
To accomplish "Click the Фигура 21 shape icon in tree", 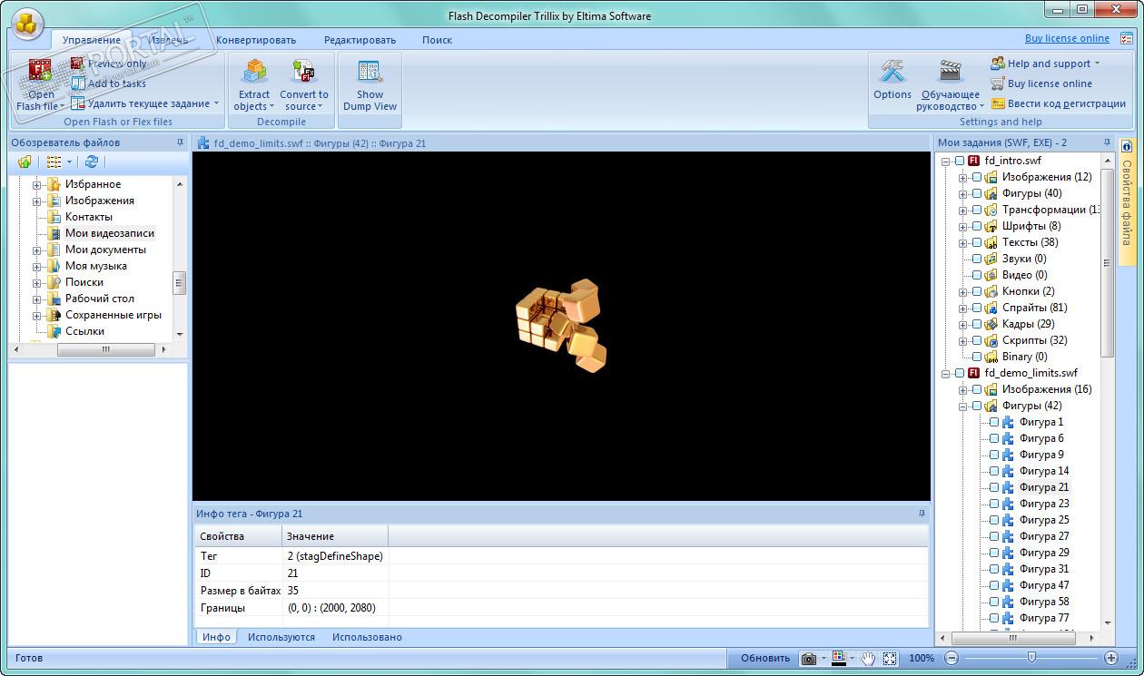I will [x=1008, y=487].
